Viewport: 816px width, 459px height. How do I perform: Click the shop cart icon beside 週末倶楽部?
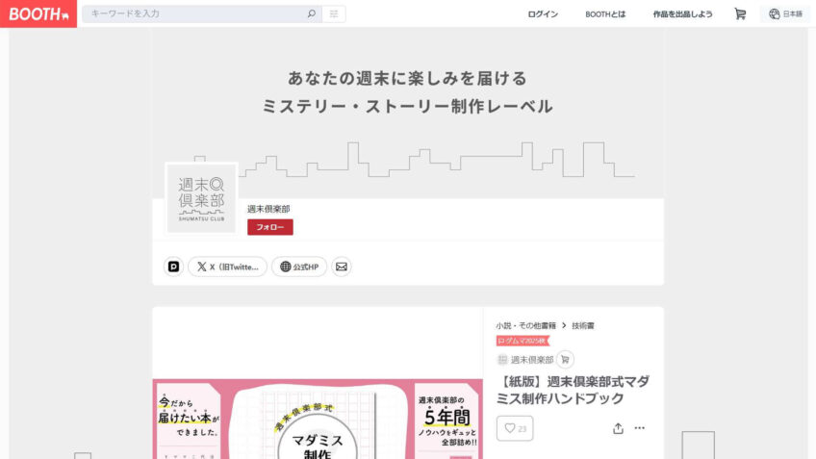(x=565, y=359)
